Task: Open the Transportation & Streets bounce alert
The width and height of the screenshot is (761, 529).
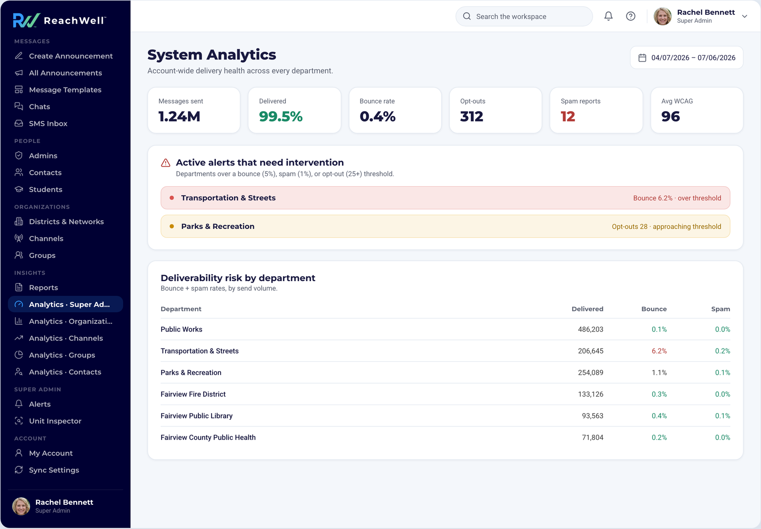Action: pyautogui.click(x=445, y=198)
